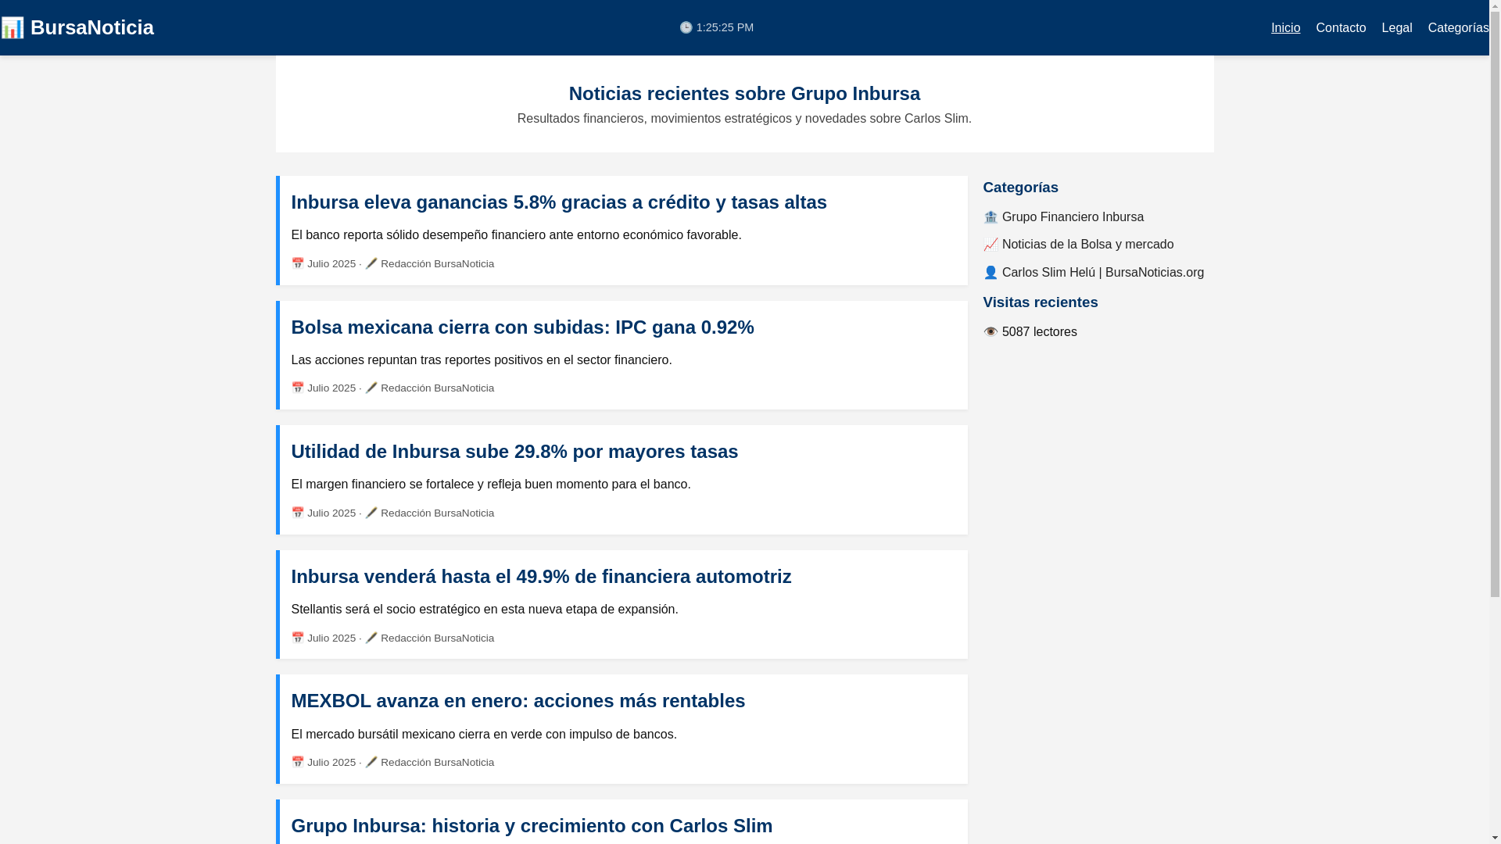Open article Inbursa venderá hasta el 49.9%
The height and width of the screenshot is (844, 1501).
tap(541, 577)
